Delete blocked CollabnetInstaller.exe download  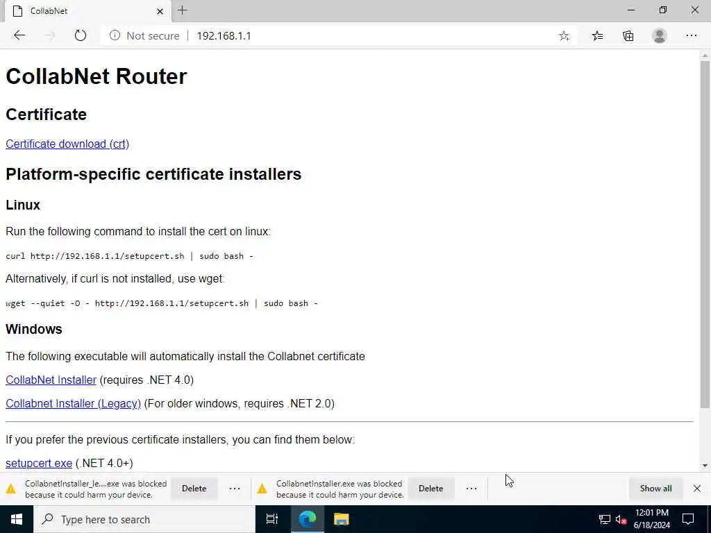(x=430, y=489)
